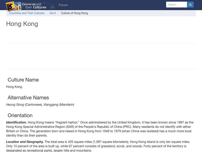The image size is (202, 152).
Task: Open the Countries and Their Cultures breadcrumb link
Action: pos(27,13)
